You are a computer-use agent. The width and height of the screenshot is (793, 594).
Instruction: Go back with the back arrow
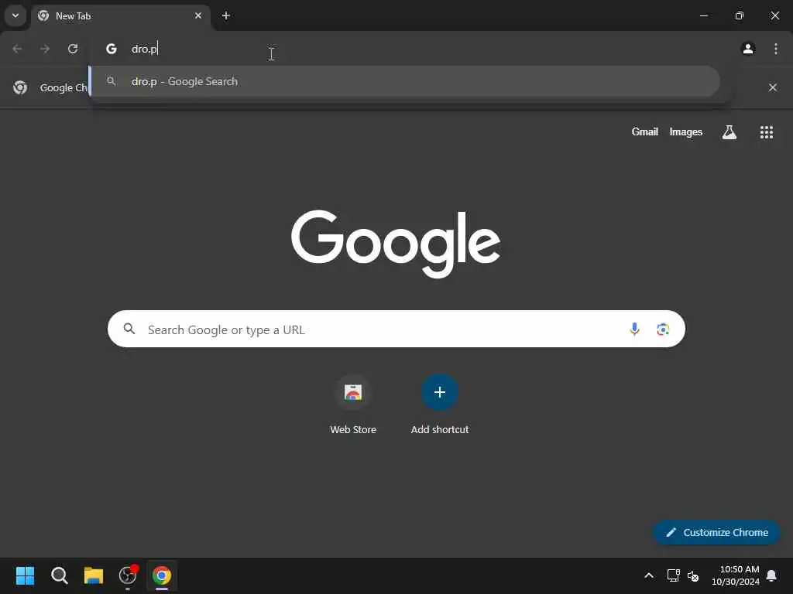pyautogui.click(x=17, y=49)
